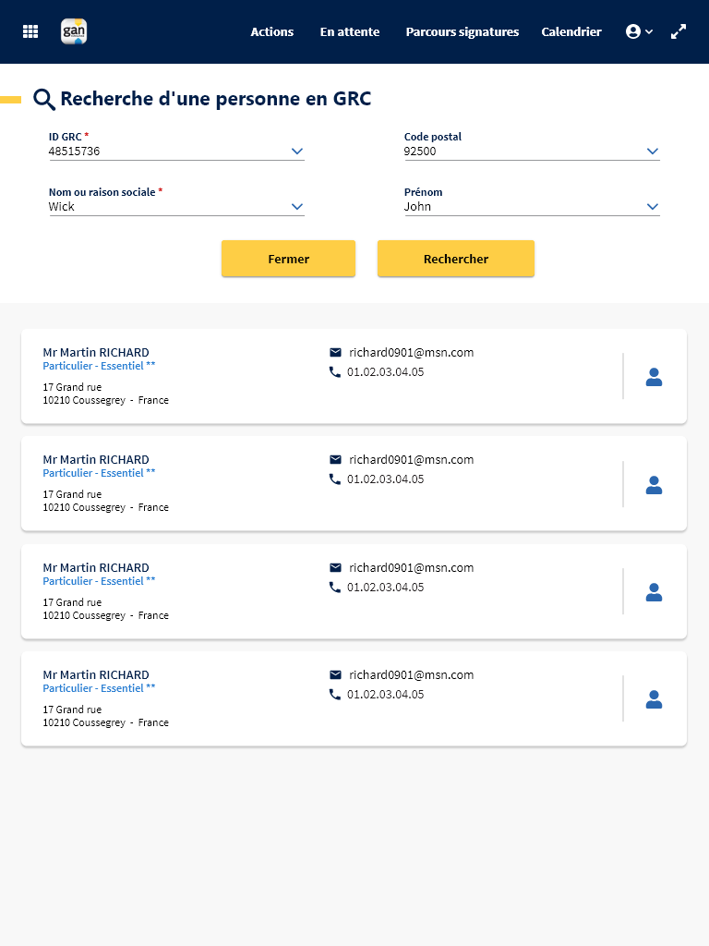The height and width of the screenshot is (946, 709).
Task: Expand the Code postal dropdown chevron
Action: click(x=653, y=152)
